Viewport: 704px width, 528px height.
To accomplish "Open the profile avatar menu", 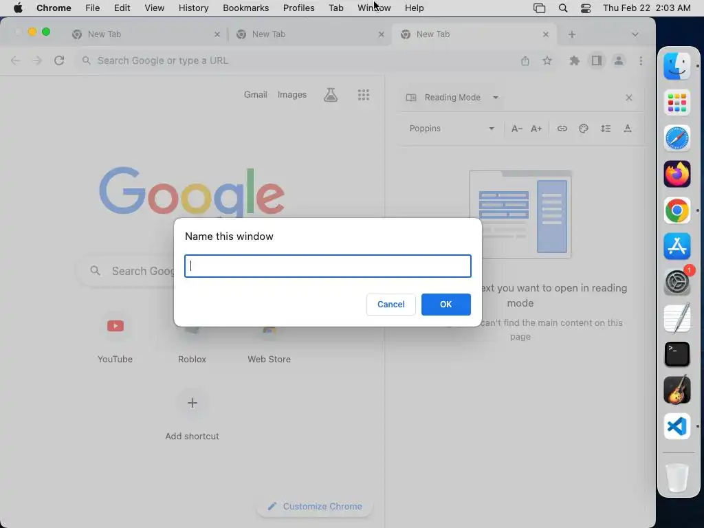I will click(619, 60).
